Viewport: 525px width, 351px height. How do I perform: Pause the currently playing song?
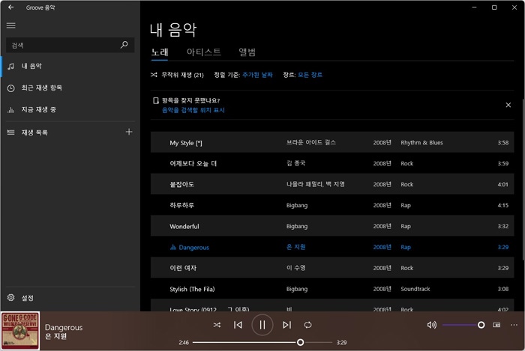262,325
